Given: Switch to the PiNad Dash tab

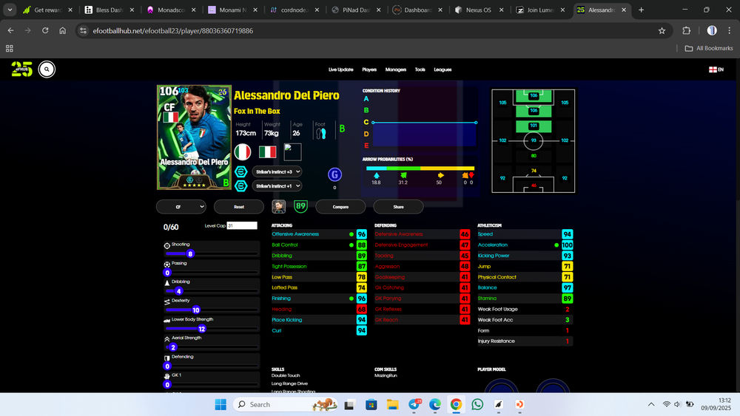Looking at the screenshot, I should tap(356, 10).
